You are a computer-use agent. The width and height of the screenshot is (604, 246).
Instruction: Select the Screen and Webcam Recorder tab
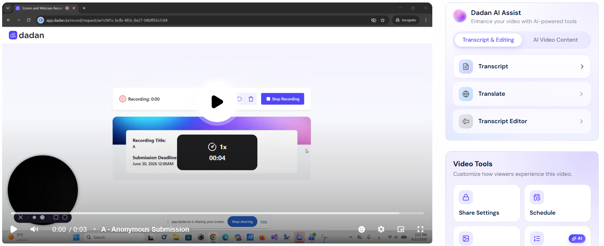(x=45, y=8)
